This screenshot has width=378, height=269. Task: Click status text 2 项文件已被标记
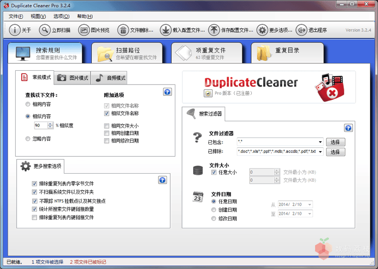[x=88, y=262]
